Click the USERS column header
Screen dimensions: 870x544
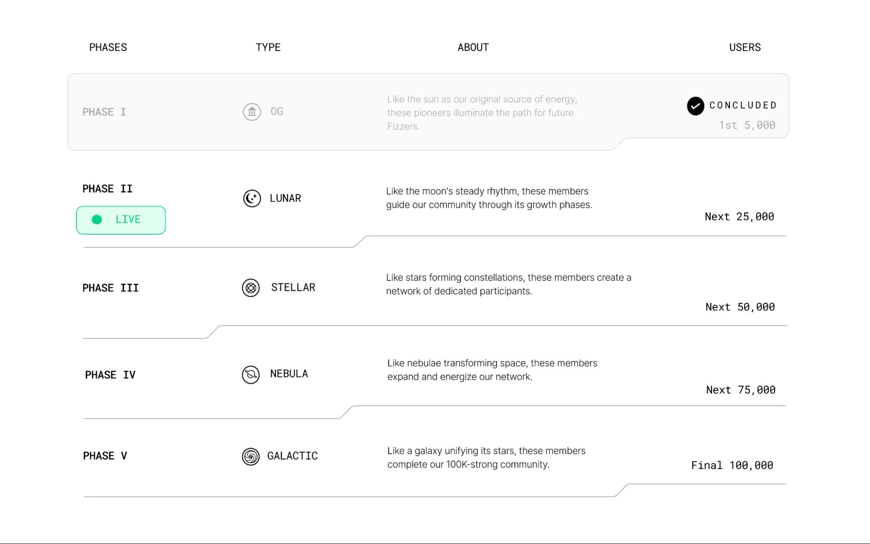[x=745, y=47]
